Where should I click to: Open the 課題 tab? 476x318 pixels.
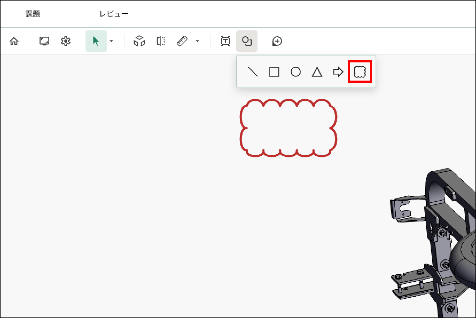pos(33,14)
